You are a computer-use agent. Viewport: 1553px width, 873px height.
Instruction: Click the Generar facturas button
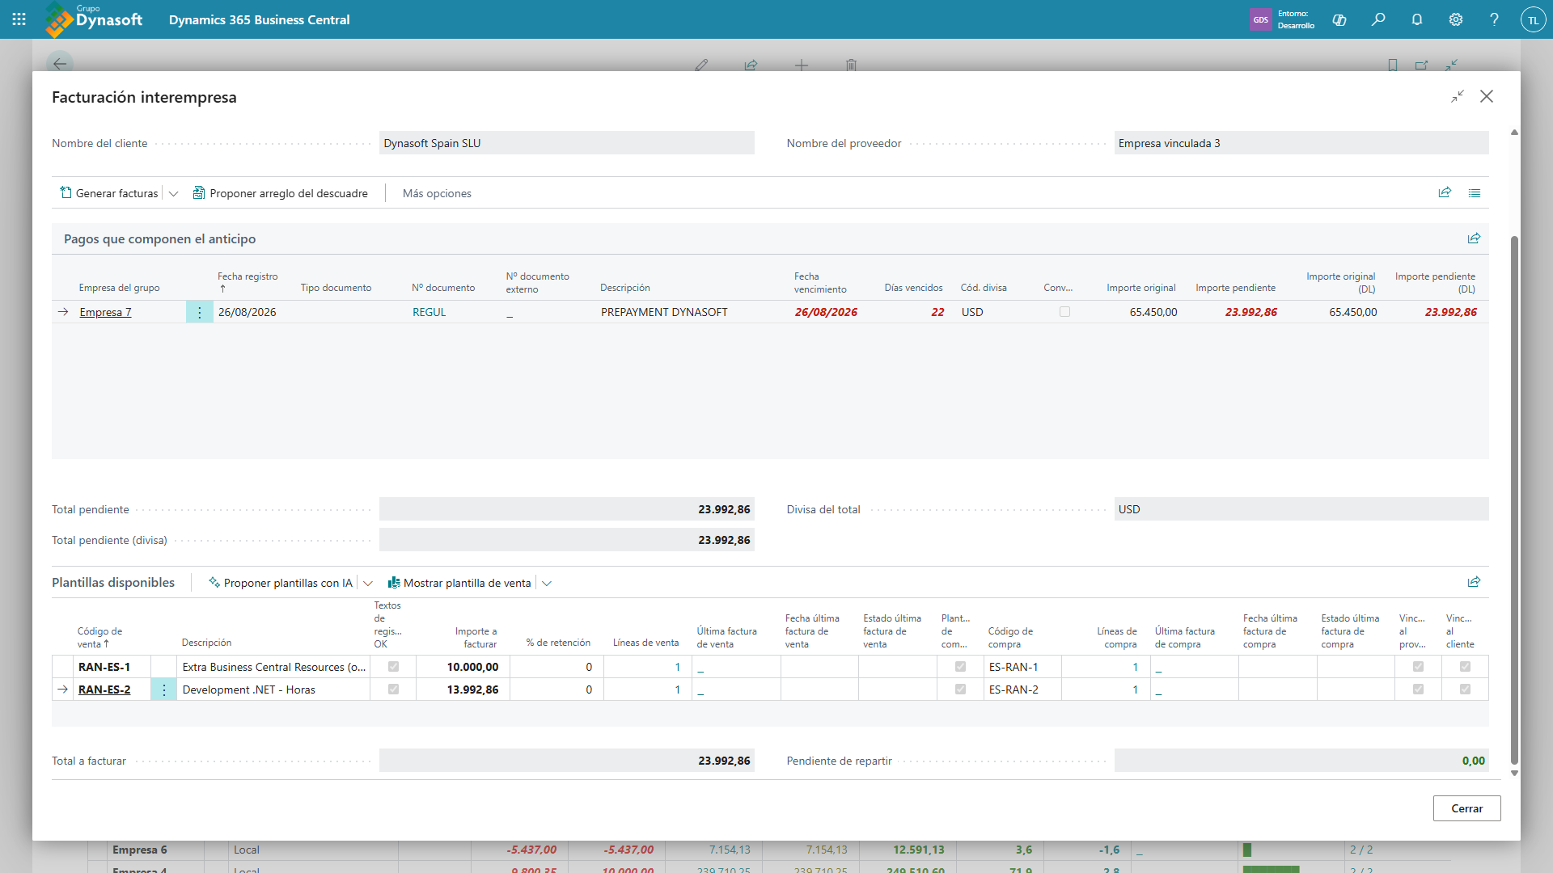(109, 193)
